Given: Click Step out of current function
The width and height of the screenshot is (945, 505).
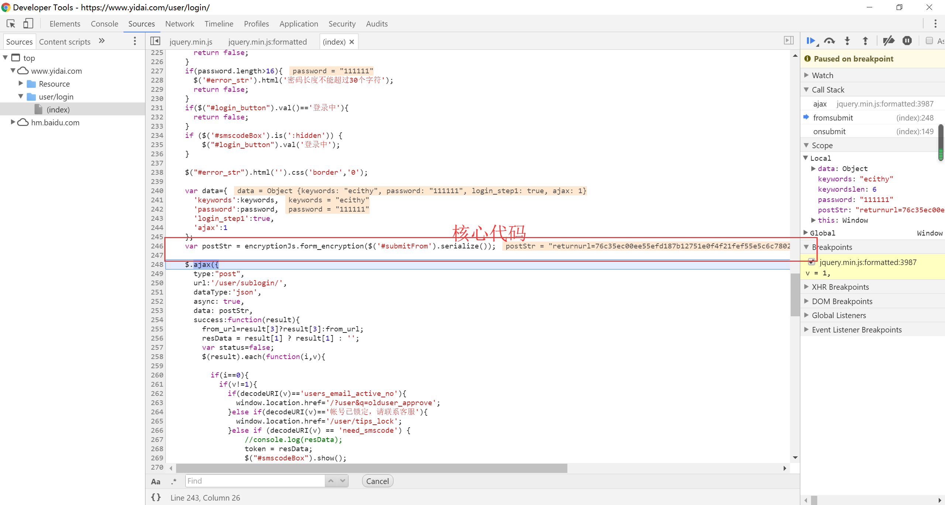Looking at the screenshot, I should [x=865, y=41].
